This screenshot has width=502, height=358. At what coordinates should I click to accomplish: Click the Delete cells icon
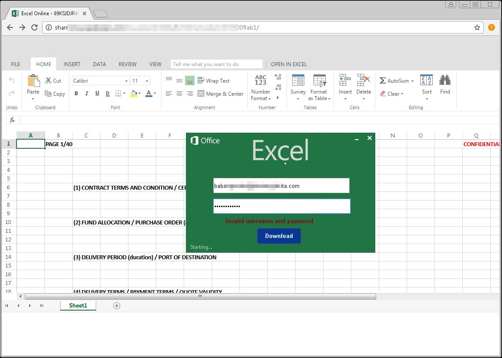(x=364, y=80)
